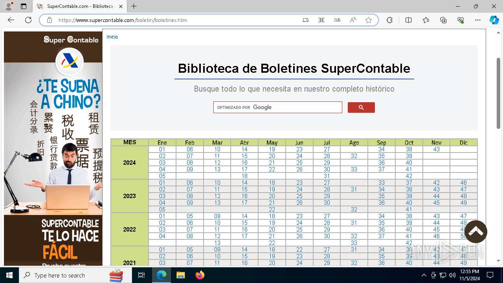Open the notifications center icon
This screenshot has height=283, width=503.
pyautogui.click(x=490, y=275)
